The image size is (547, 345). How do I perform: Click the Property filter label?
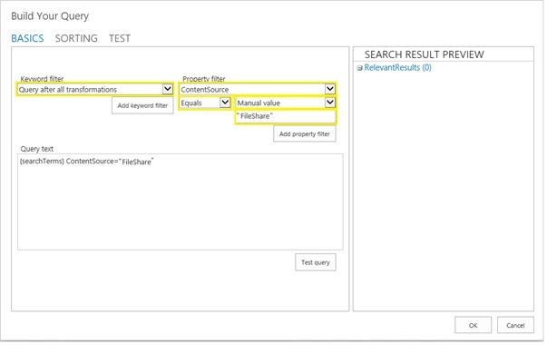pyautogui.click(x=204, y=79)
